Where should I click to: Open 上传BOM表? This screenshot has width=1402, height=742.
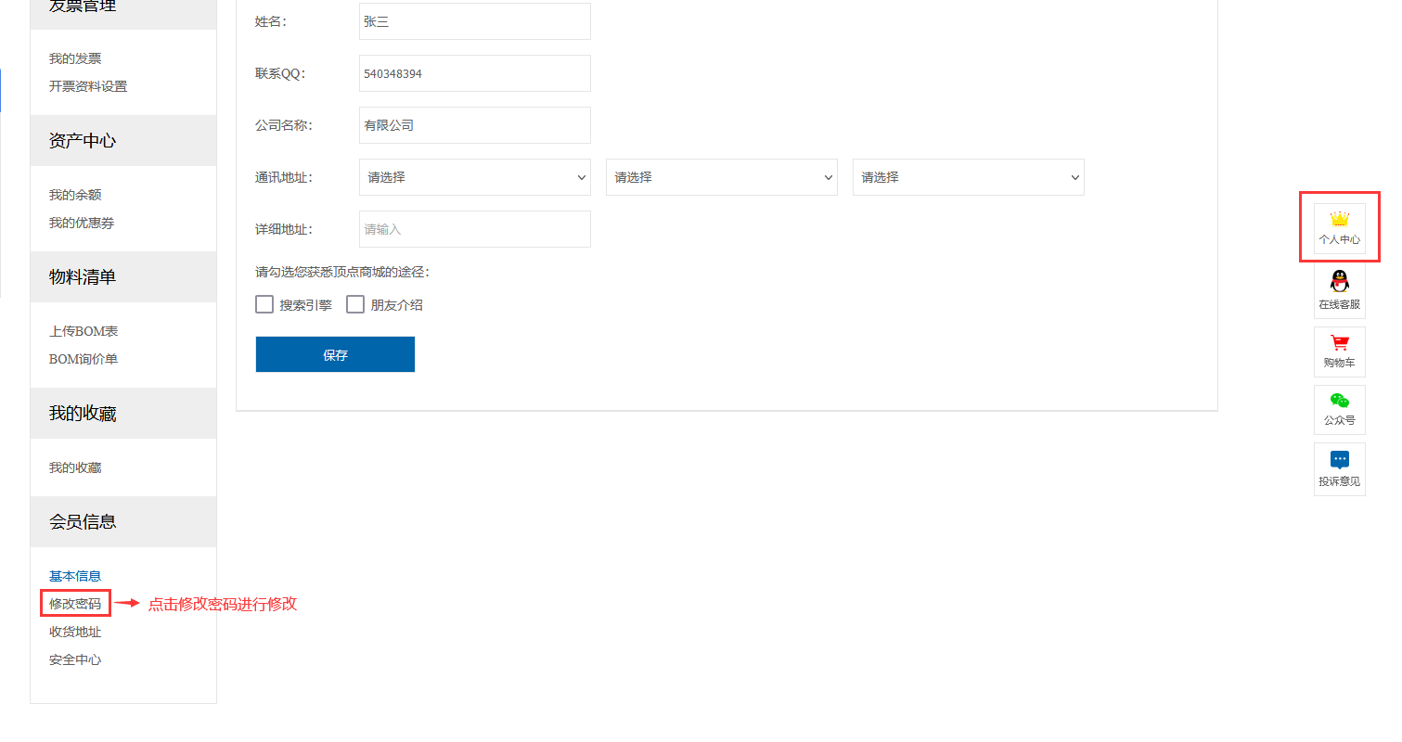point(83,330)
